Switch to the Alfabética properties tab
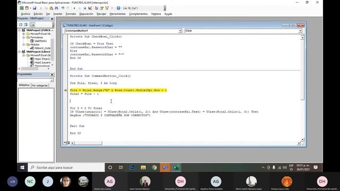Image resolution: width=340 pixels, height=191 pixels. pos(24,85)
